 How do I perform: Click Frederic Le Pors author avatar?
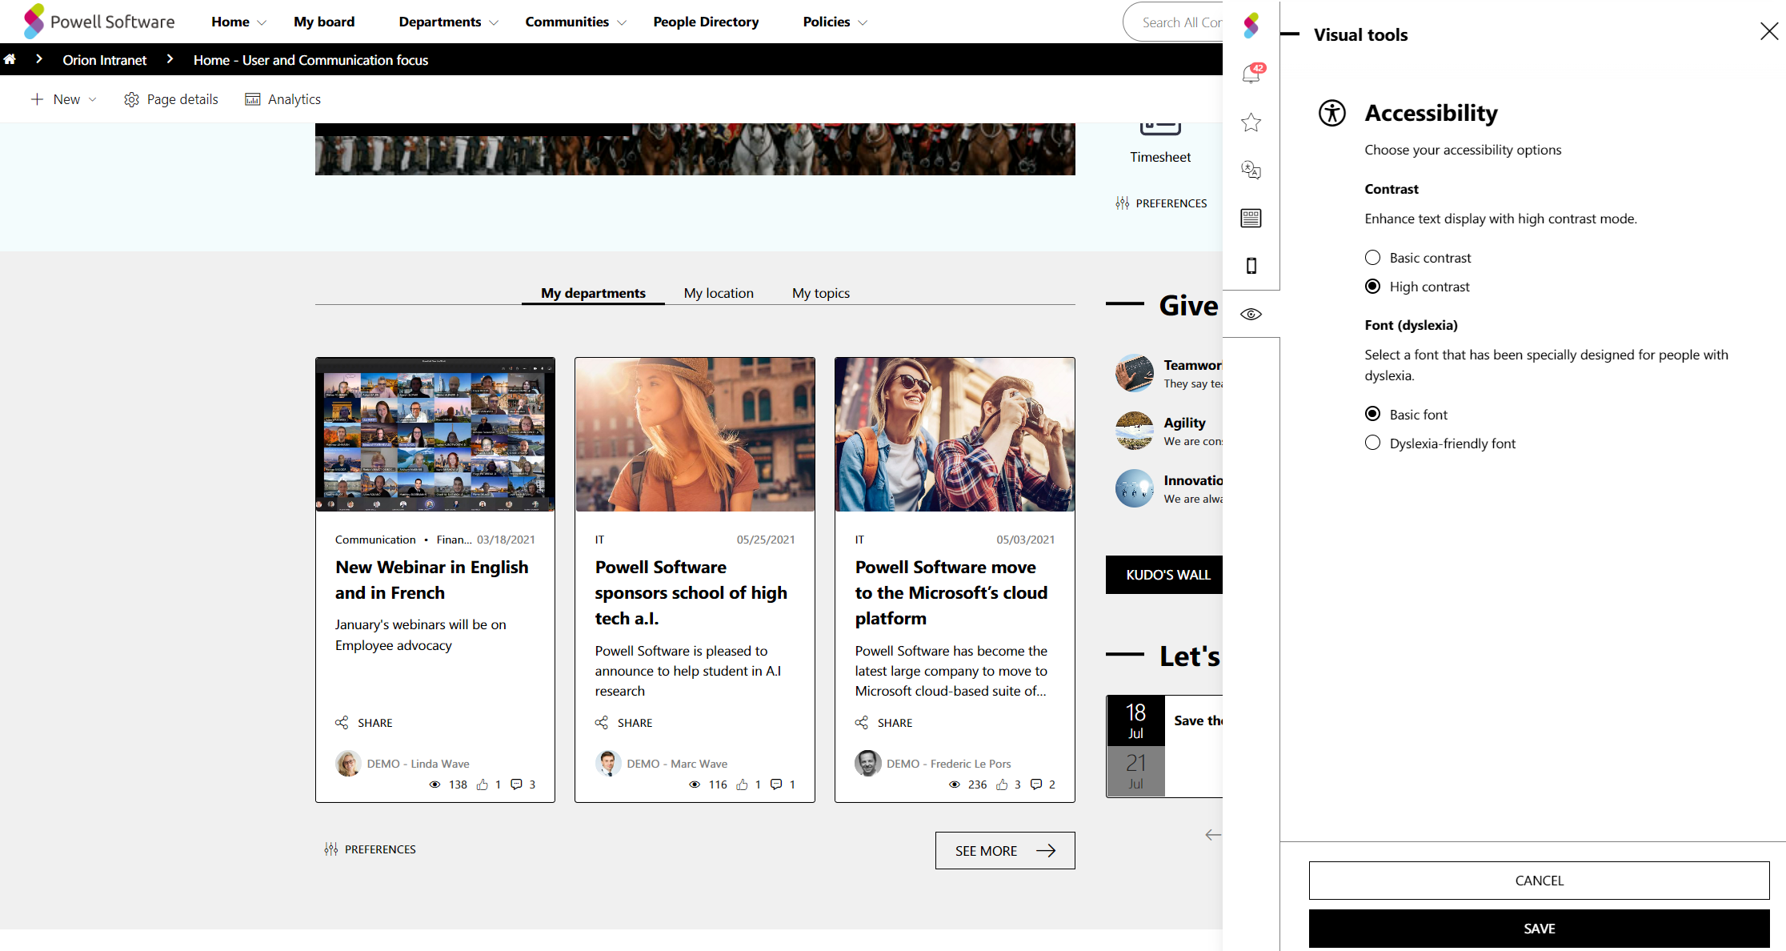click(868, 763)
